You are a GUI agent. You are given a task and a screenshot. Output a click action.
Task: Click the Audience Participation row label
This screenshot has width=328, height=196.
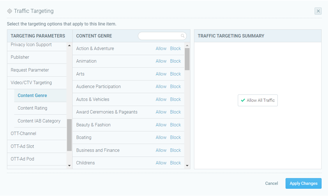point(98,87)
